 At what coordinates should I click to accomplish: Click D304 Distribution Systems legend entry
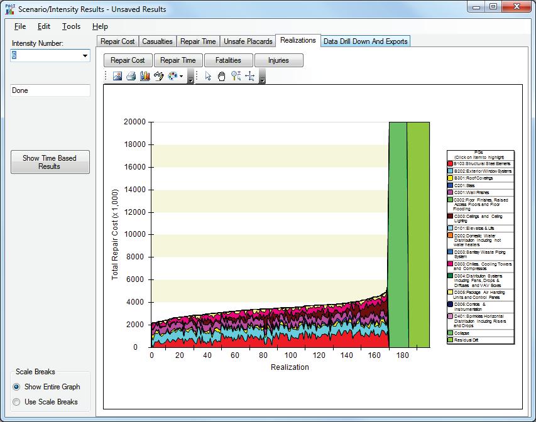(x=480, y=281)
